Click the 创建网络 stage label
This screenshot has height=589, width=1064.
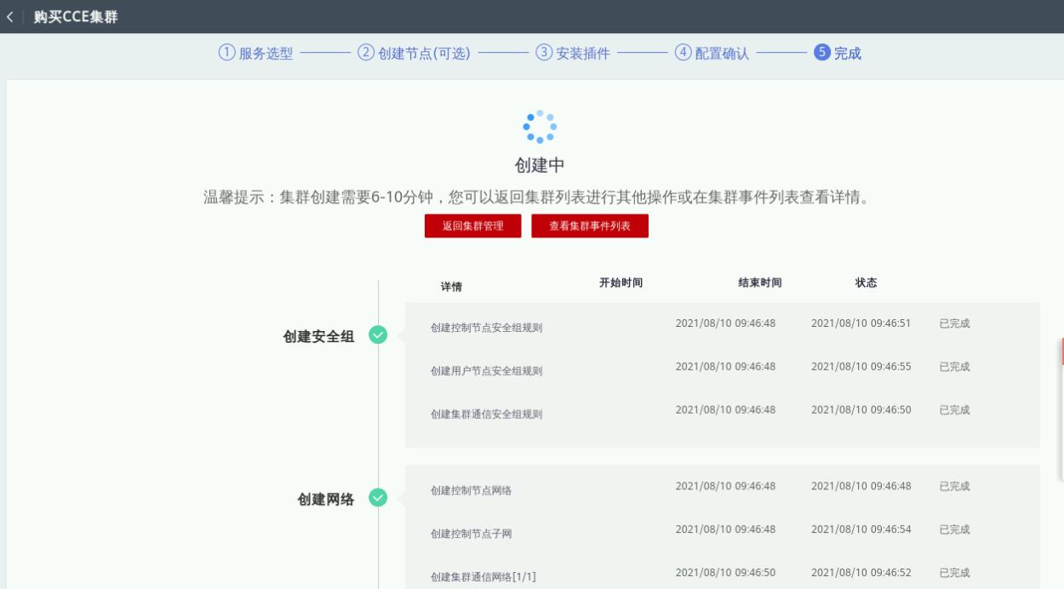326,500
